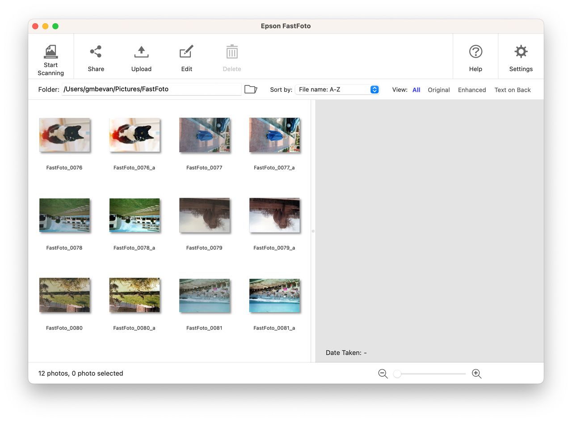572x421 pixels.
Task: Browse with the folder icon beside the path
Action: 251,89
